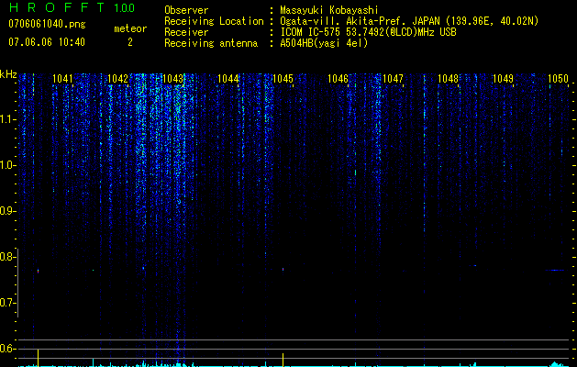Click the meteor label
577x367 pixels.
pyautogui.click(x=130, y=28)
